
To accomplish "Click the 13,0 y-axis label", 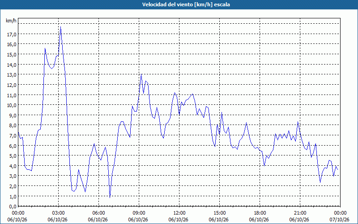I will click(x=12, y=75).
